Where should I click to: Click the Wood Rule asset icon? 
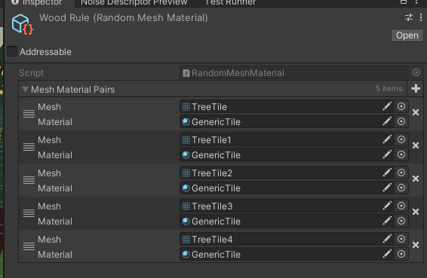click(x=22, y=24)
